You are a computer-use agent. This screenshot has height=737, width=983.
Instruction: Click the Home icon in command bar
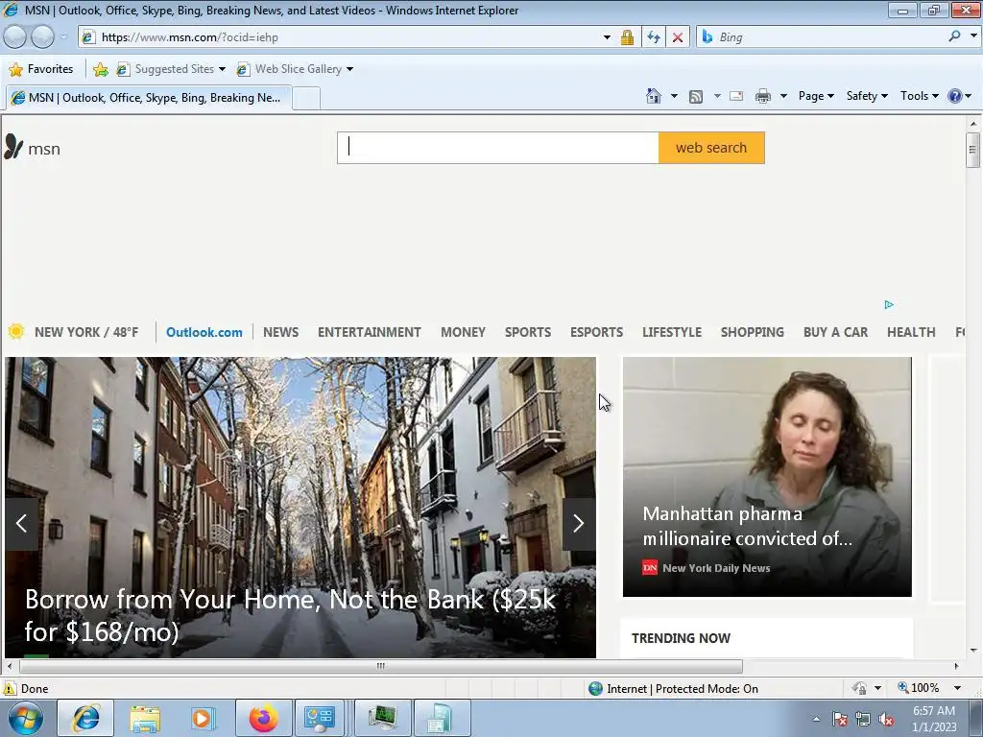point(653,96)
